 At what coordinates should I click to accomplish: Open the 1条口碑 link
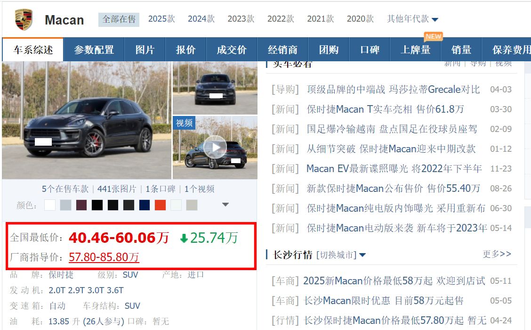[161, 189]
